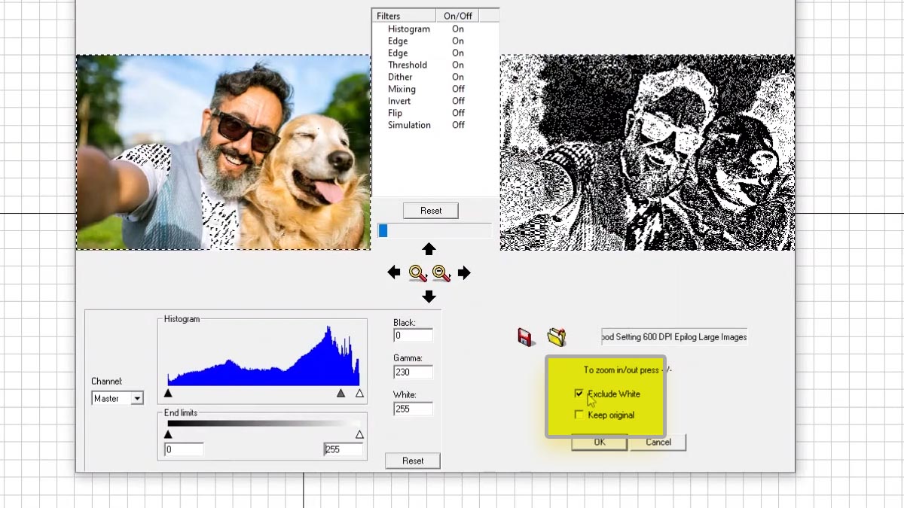Click the pan right arrow icon

pos(464,272)
